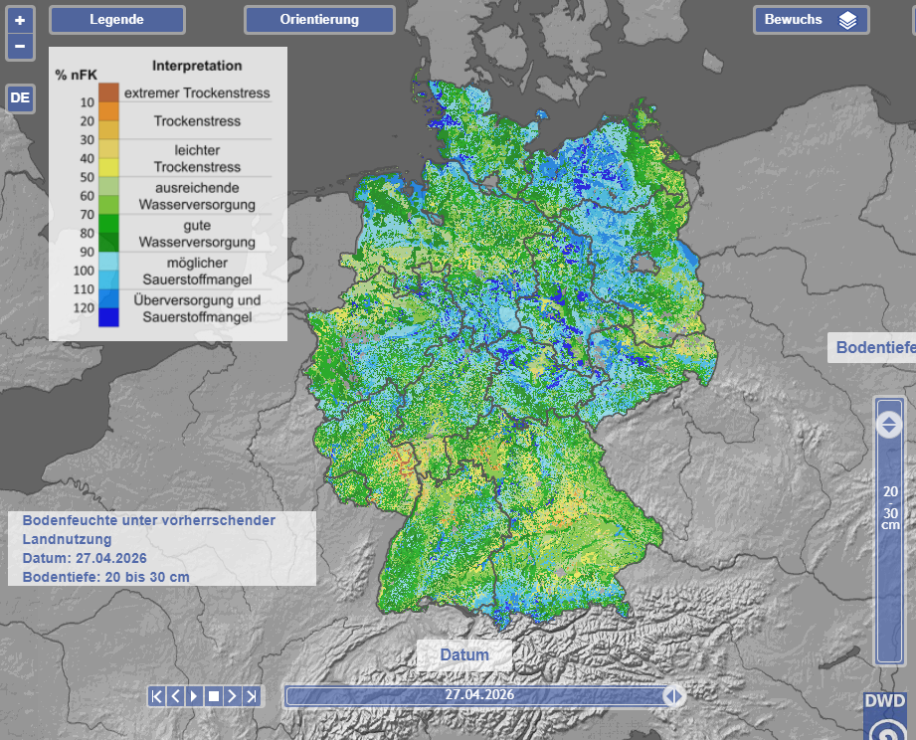This screenshot has width=916, height=740.
Task: Click the Datum label above timeline
Action: point(464,654)
